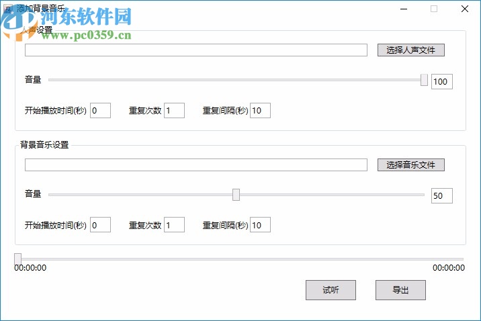Click vocal 重复间隔(秒) input field
481x321 pixels.
pos(260,110)
